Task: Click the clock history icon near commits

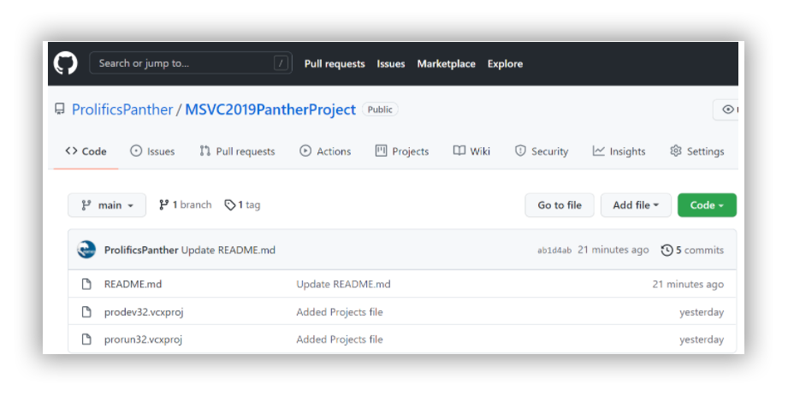Action: pos(667,250)
